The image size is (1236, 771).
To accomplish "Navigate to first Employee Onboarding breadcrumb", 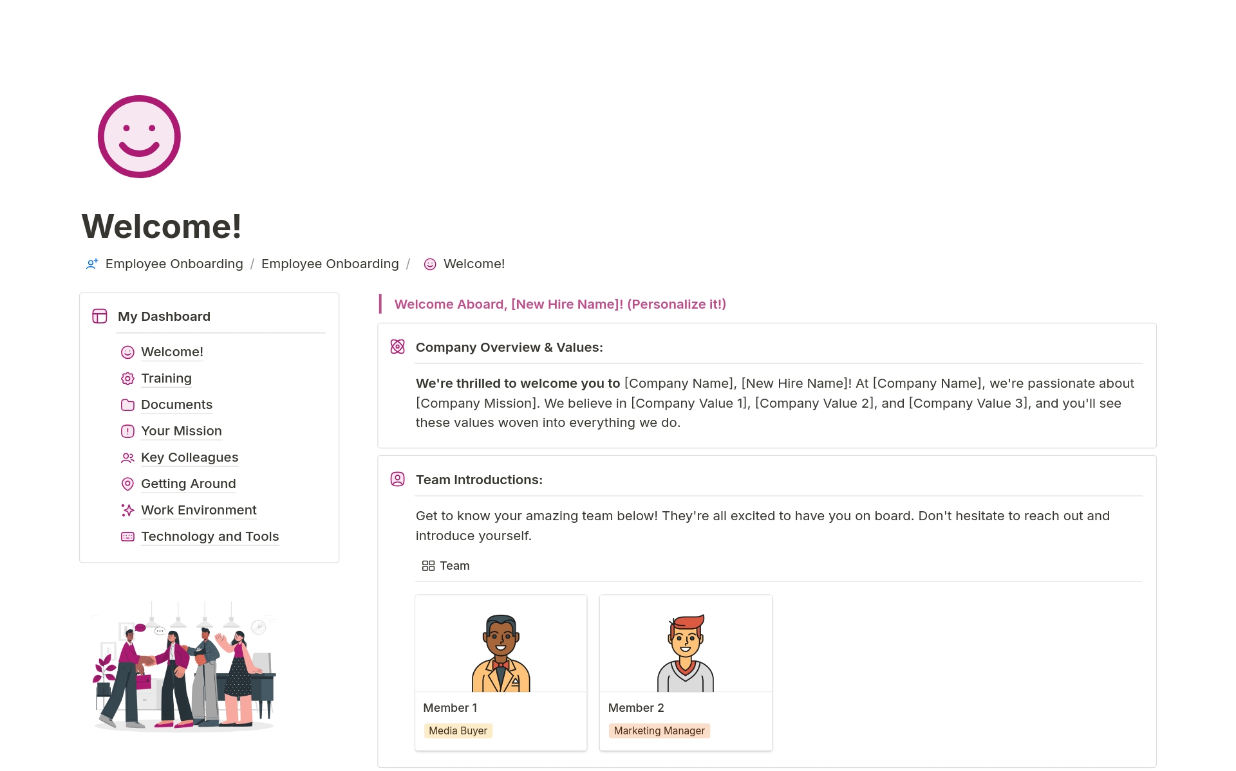I will [x=174, y=264].
